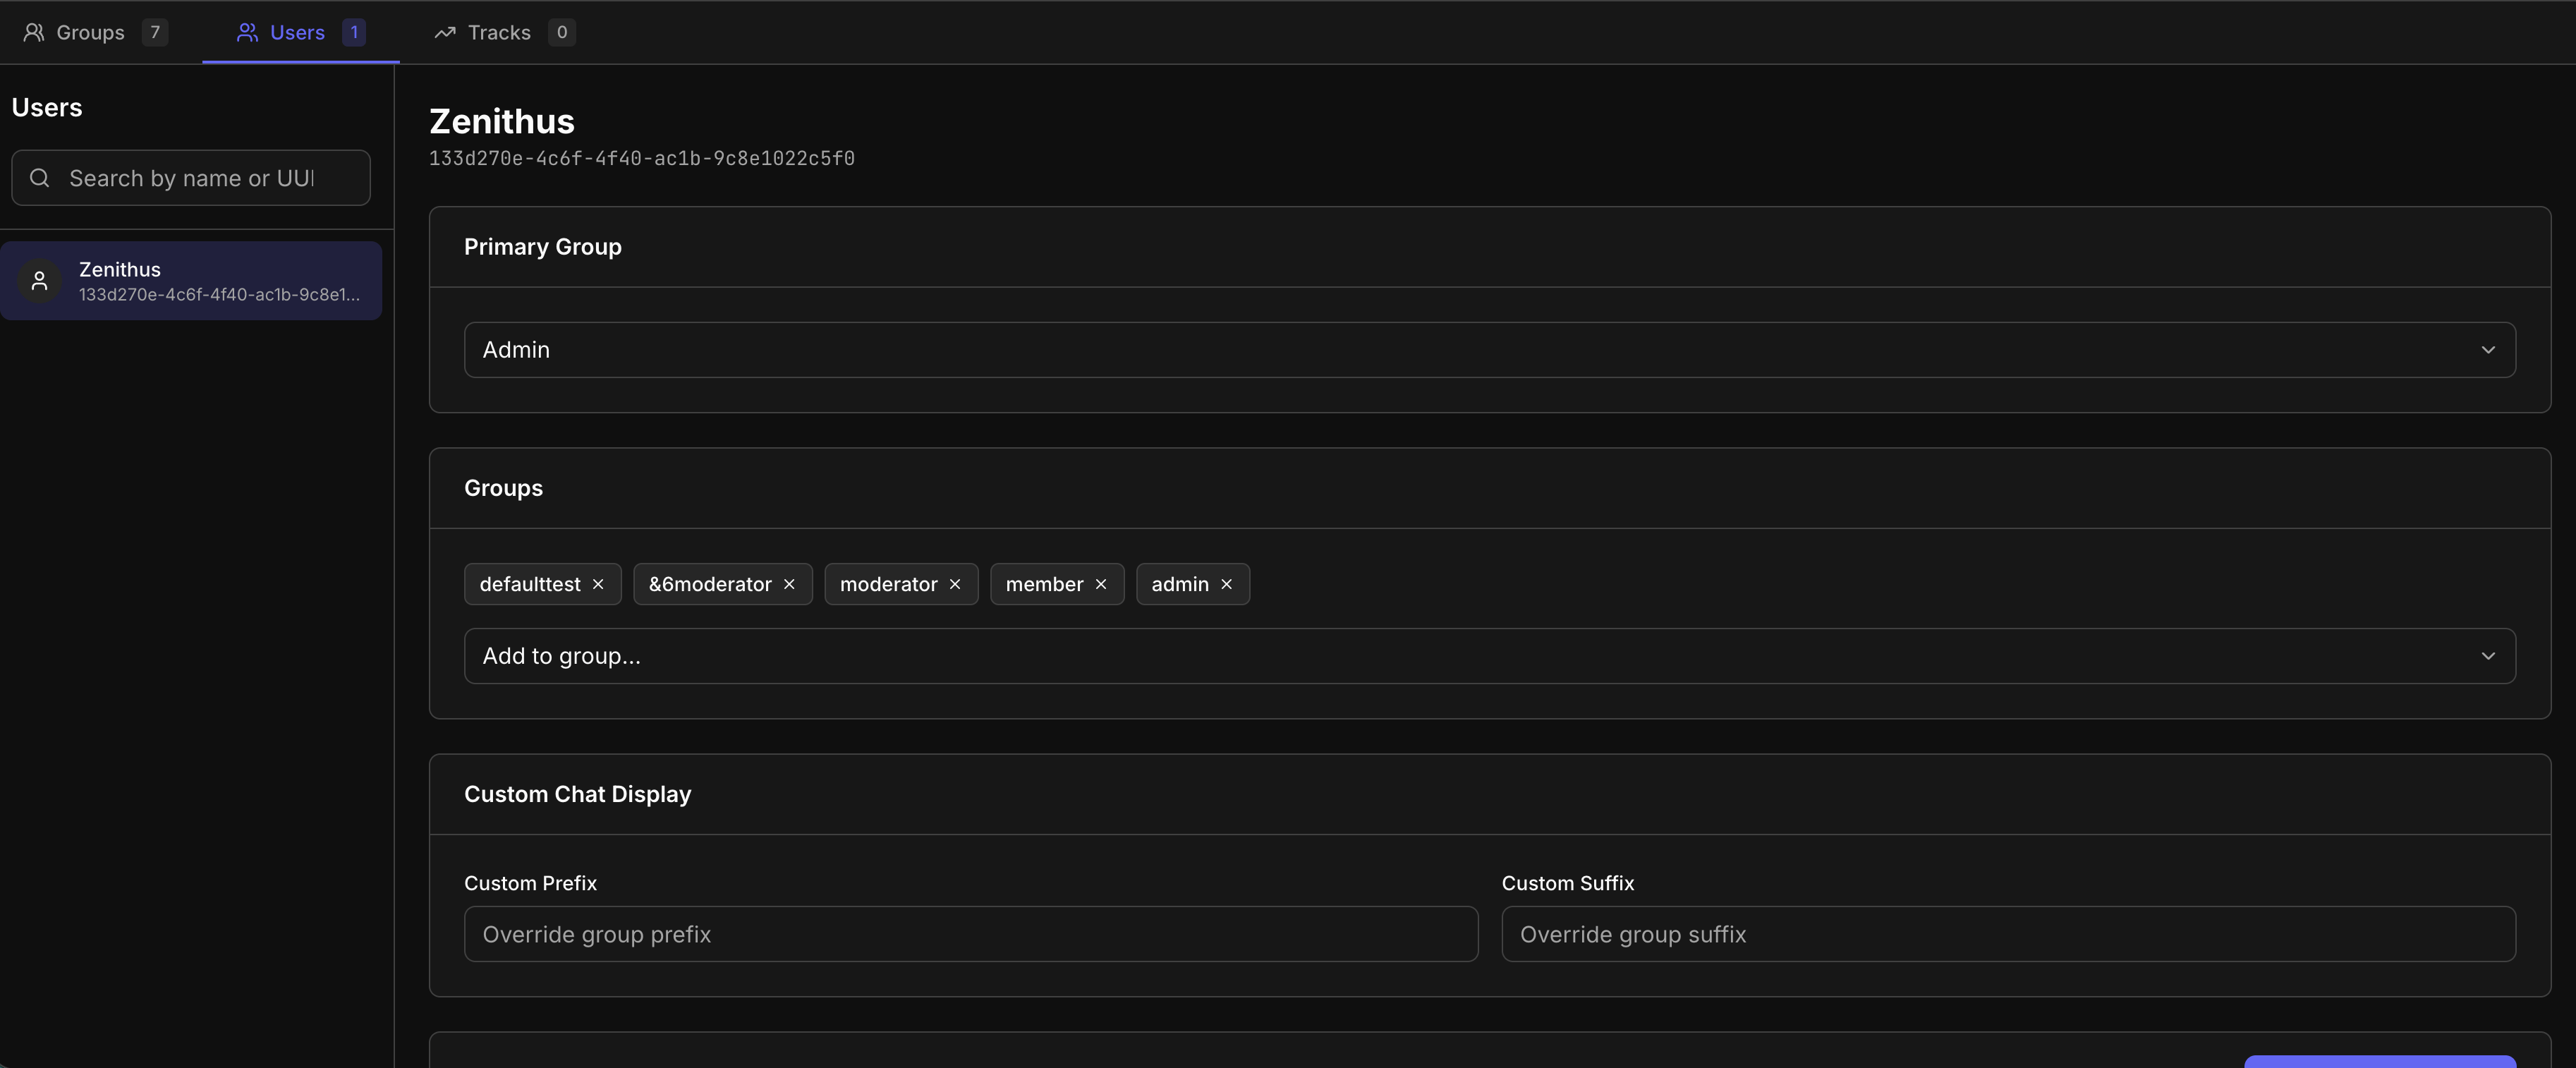Remove the member group chip
The width and height of the screenshot is (2576, 1068).
(x=1101, y=584)
